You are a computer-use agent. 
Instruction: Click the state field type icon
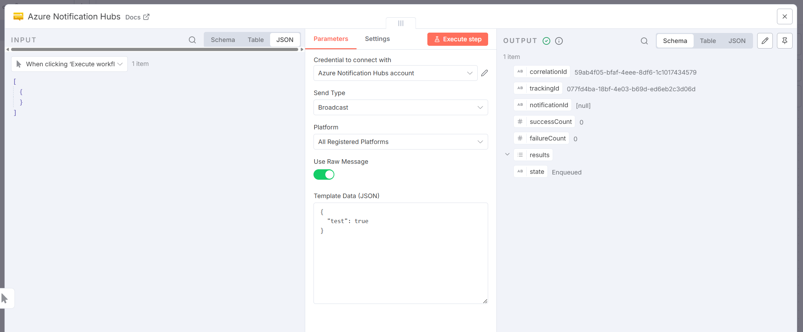tap(520, 171)
